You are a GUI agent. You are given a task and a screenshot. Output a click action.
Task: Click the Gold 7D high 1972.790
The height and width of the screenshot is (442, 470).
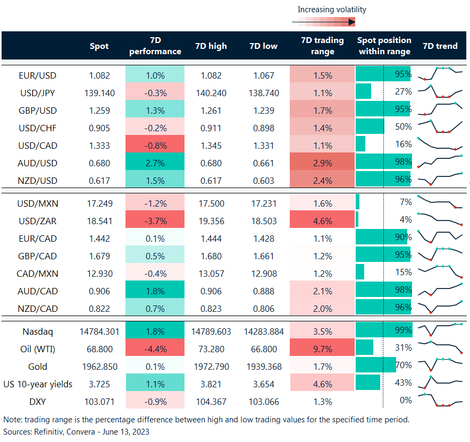(211, 367)
